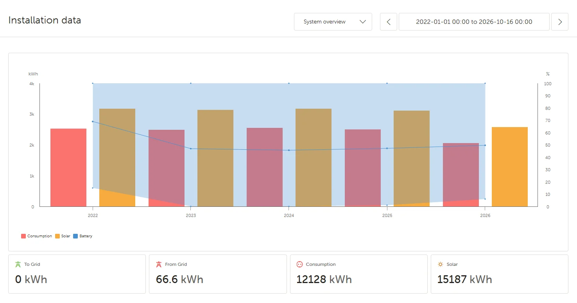Go to the next date range

click(x=560, y=22)
